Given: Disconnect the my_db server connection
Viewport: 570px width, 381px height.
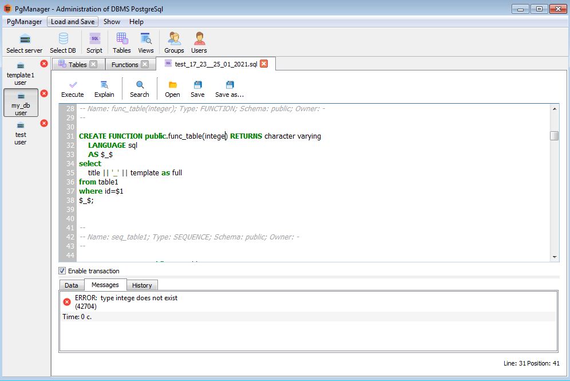Looking at the screenshot, I should click(44, 93).
